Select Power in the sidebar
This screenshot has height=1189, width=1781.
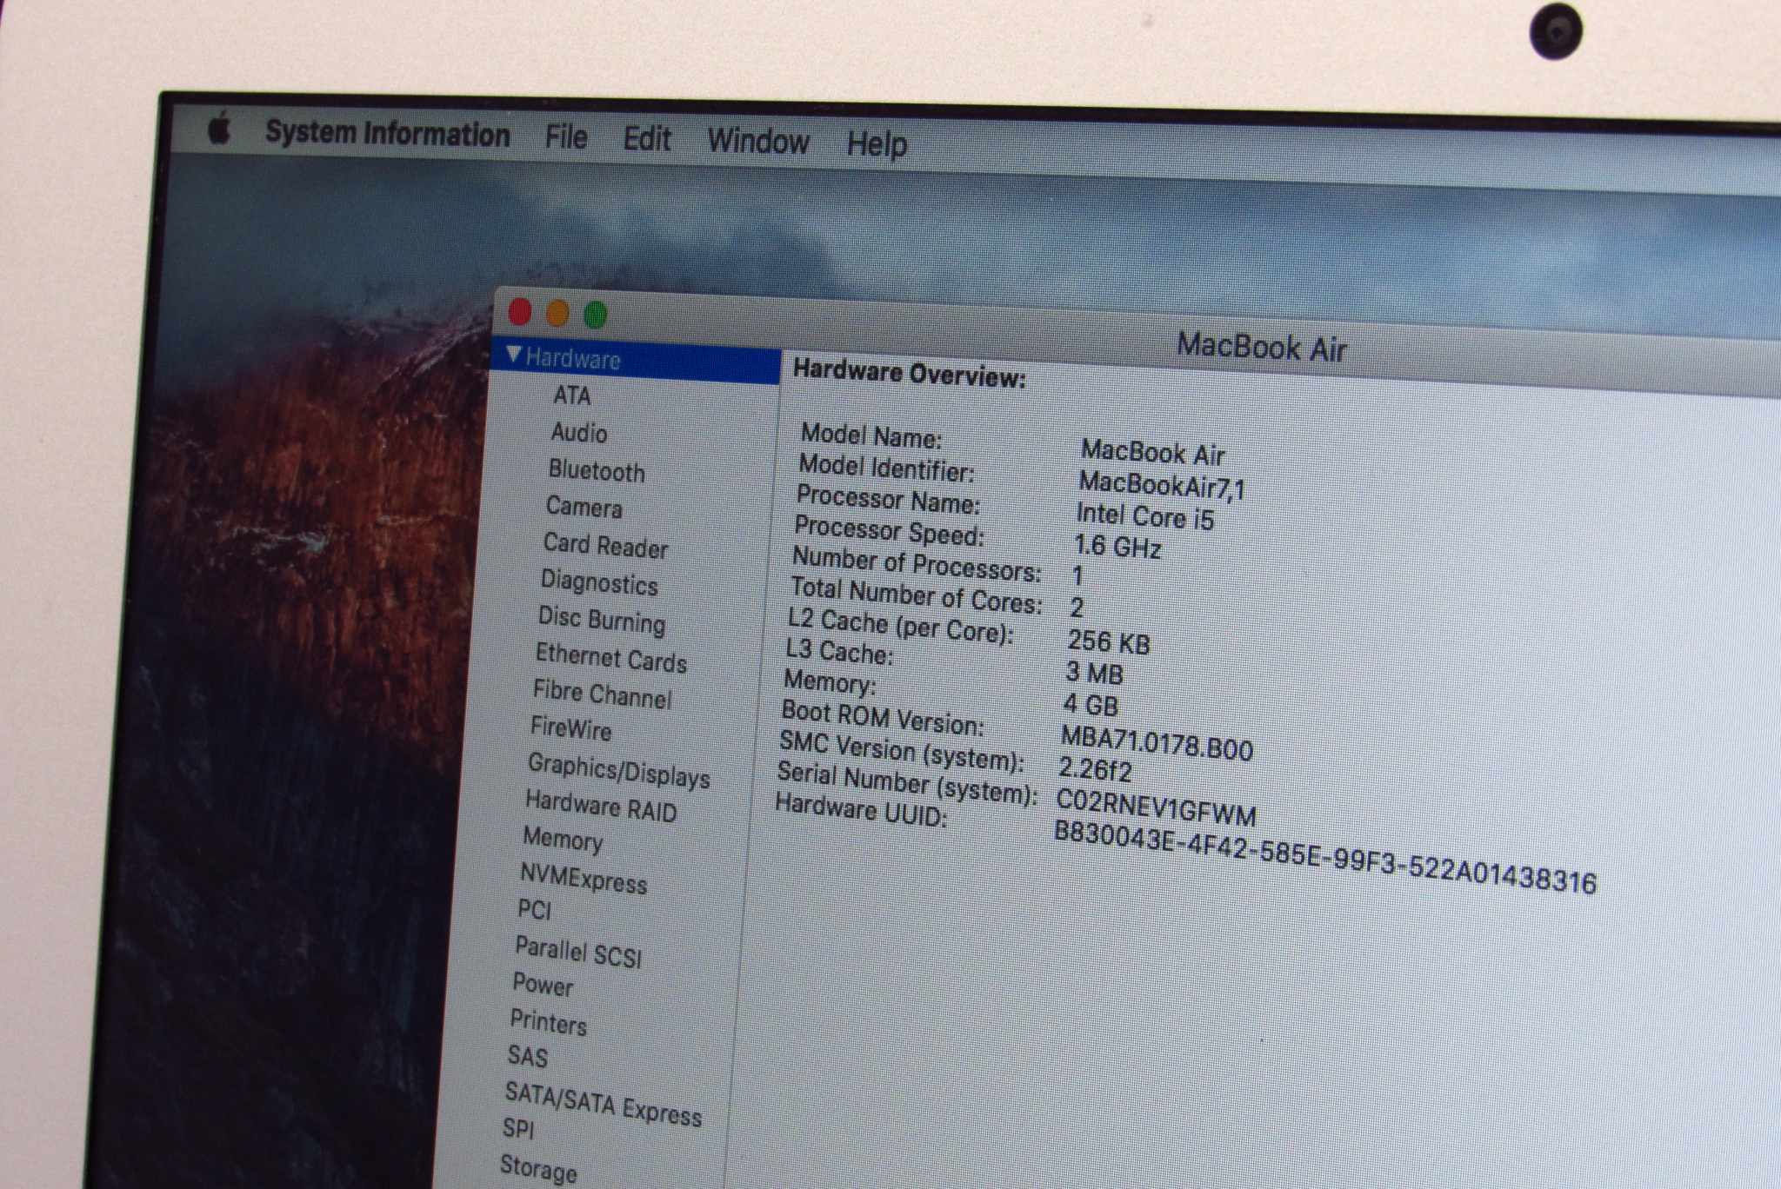543,985
